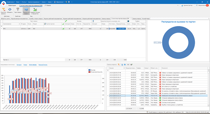
Task: Click the Clear filter funnel icon
Action: (x=3, y=10)
